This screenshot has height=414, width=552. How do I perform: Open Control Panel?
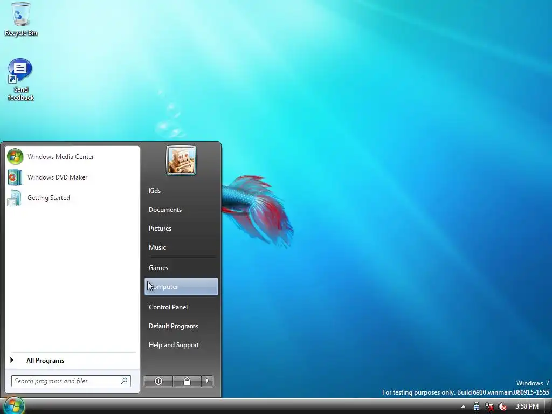tap(181, 307)
